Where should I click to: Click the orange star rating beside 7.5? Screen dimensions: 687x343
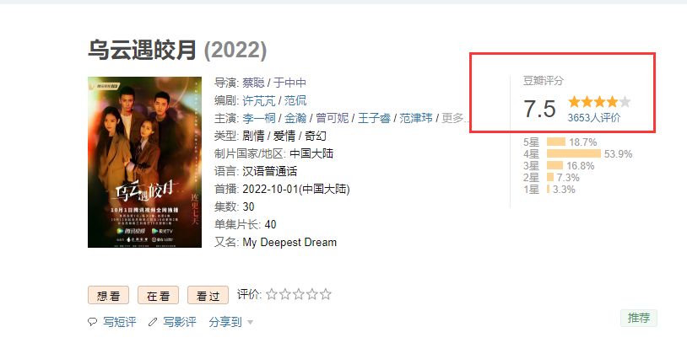pyautogui.click(x=599, y=102)
